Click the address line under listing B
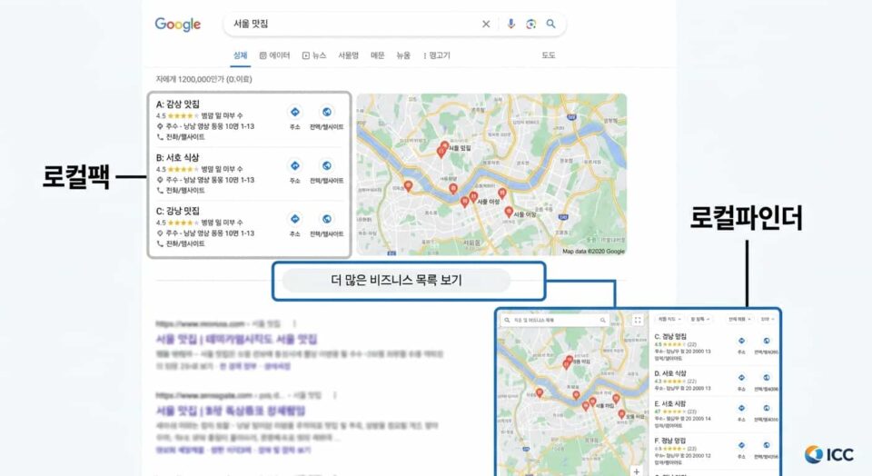The height and width of the screenshot is (476, 872). pyautogui.click(x=205, y=180)
